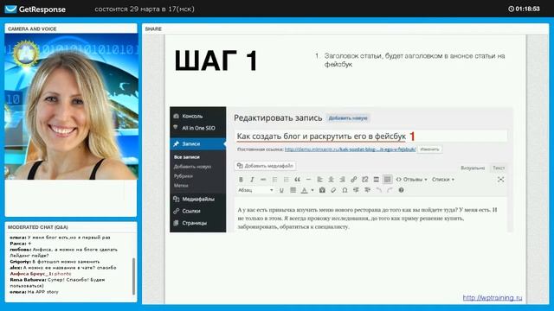The height and width of the screenshot is (311, 554).
Task: Apply underline formatting
Action: click(281, 190)
